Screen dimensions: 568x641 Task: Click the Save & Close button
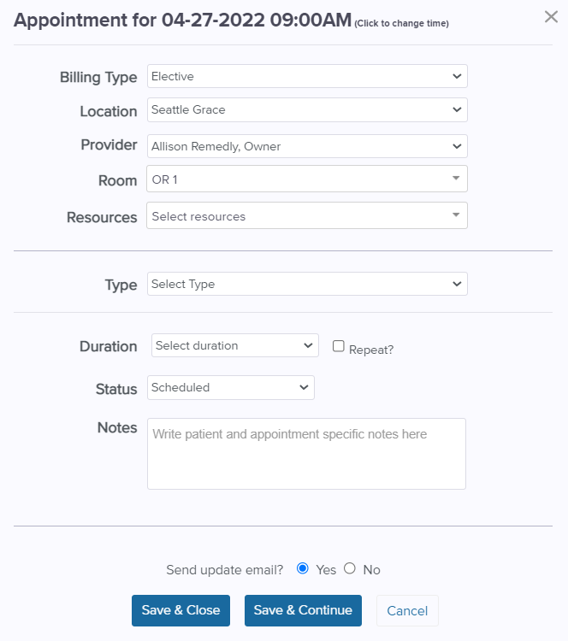(180, 610)
